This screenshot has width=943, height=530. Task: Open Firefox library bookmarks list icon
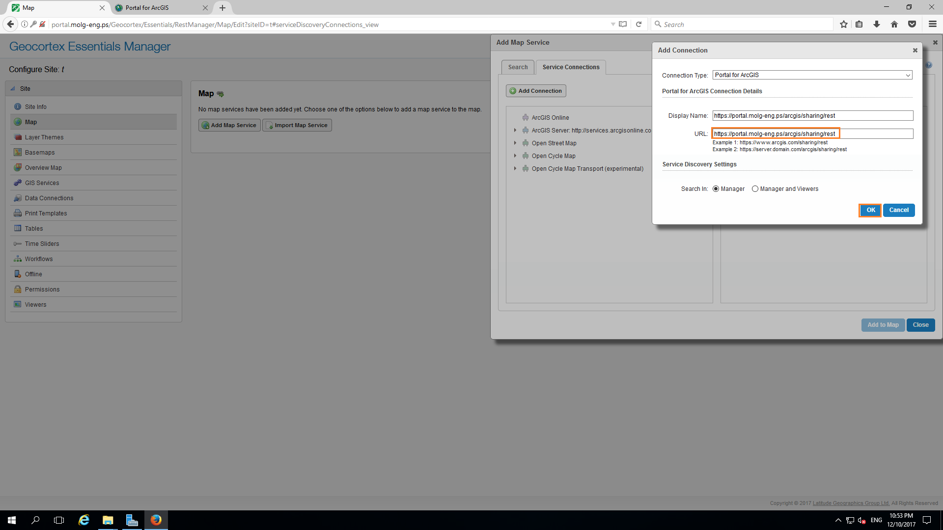point(859,25)
